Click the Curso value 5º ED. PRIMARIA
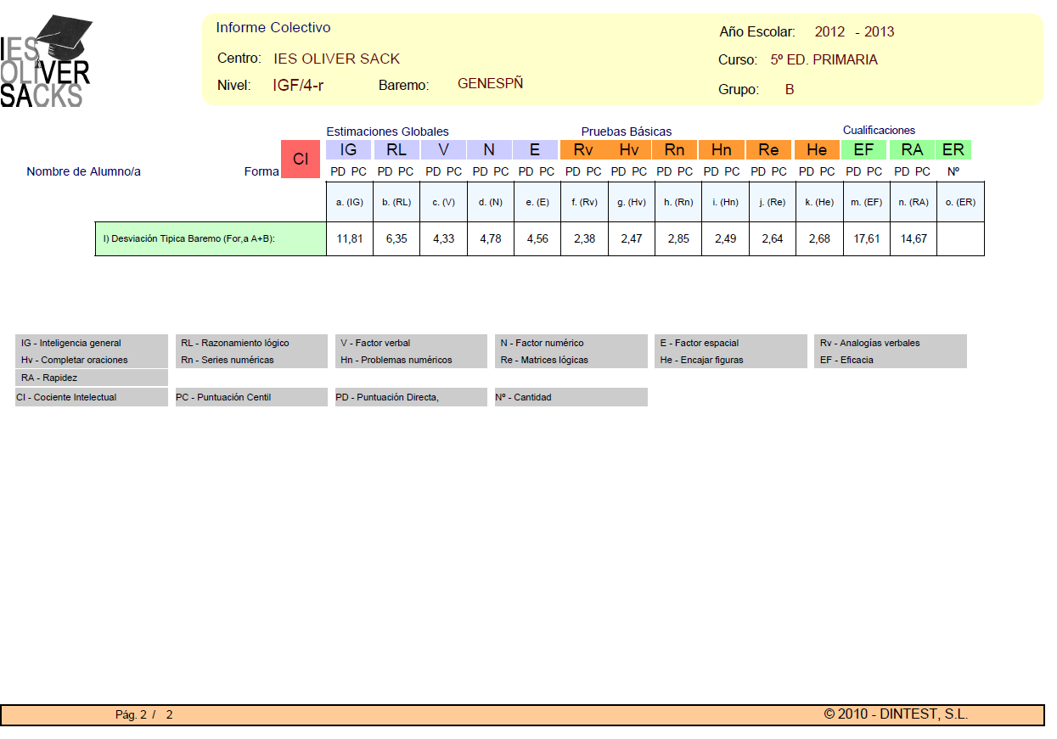 click(824, 60)
